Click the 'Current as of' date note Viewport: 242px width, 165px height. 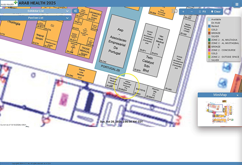pyautogui.click(x=13, y=125)
